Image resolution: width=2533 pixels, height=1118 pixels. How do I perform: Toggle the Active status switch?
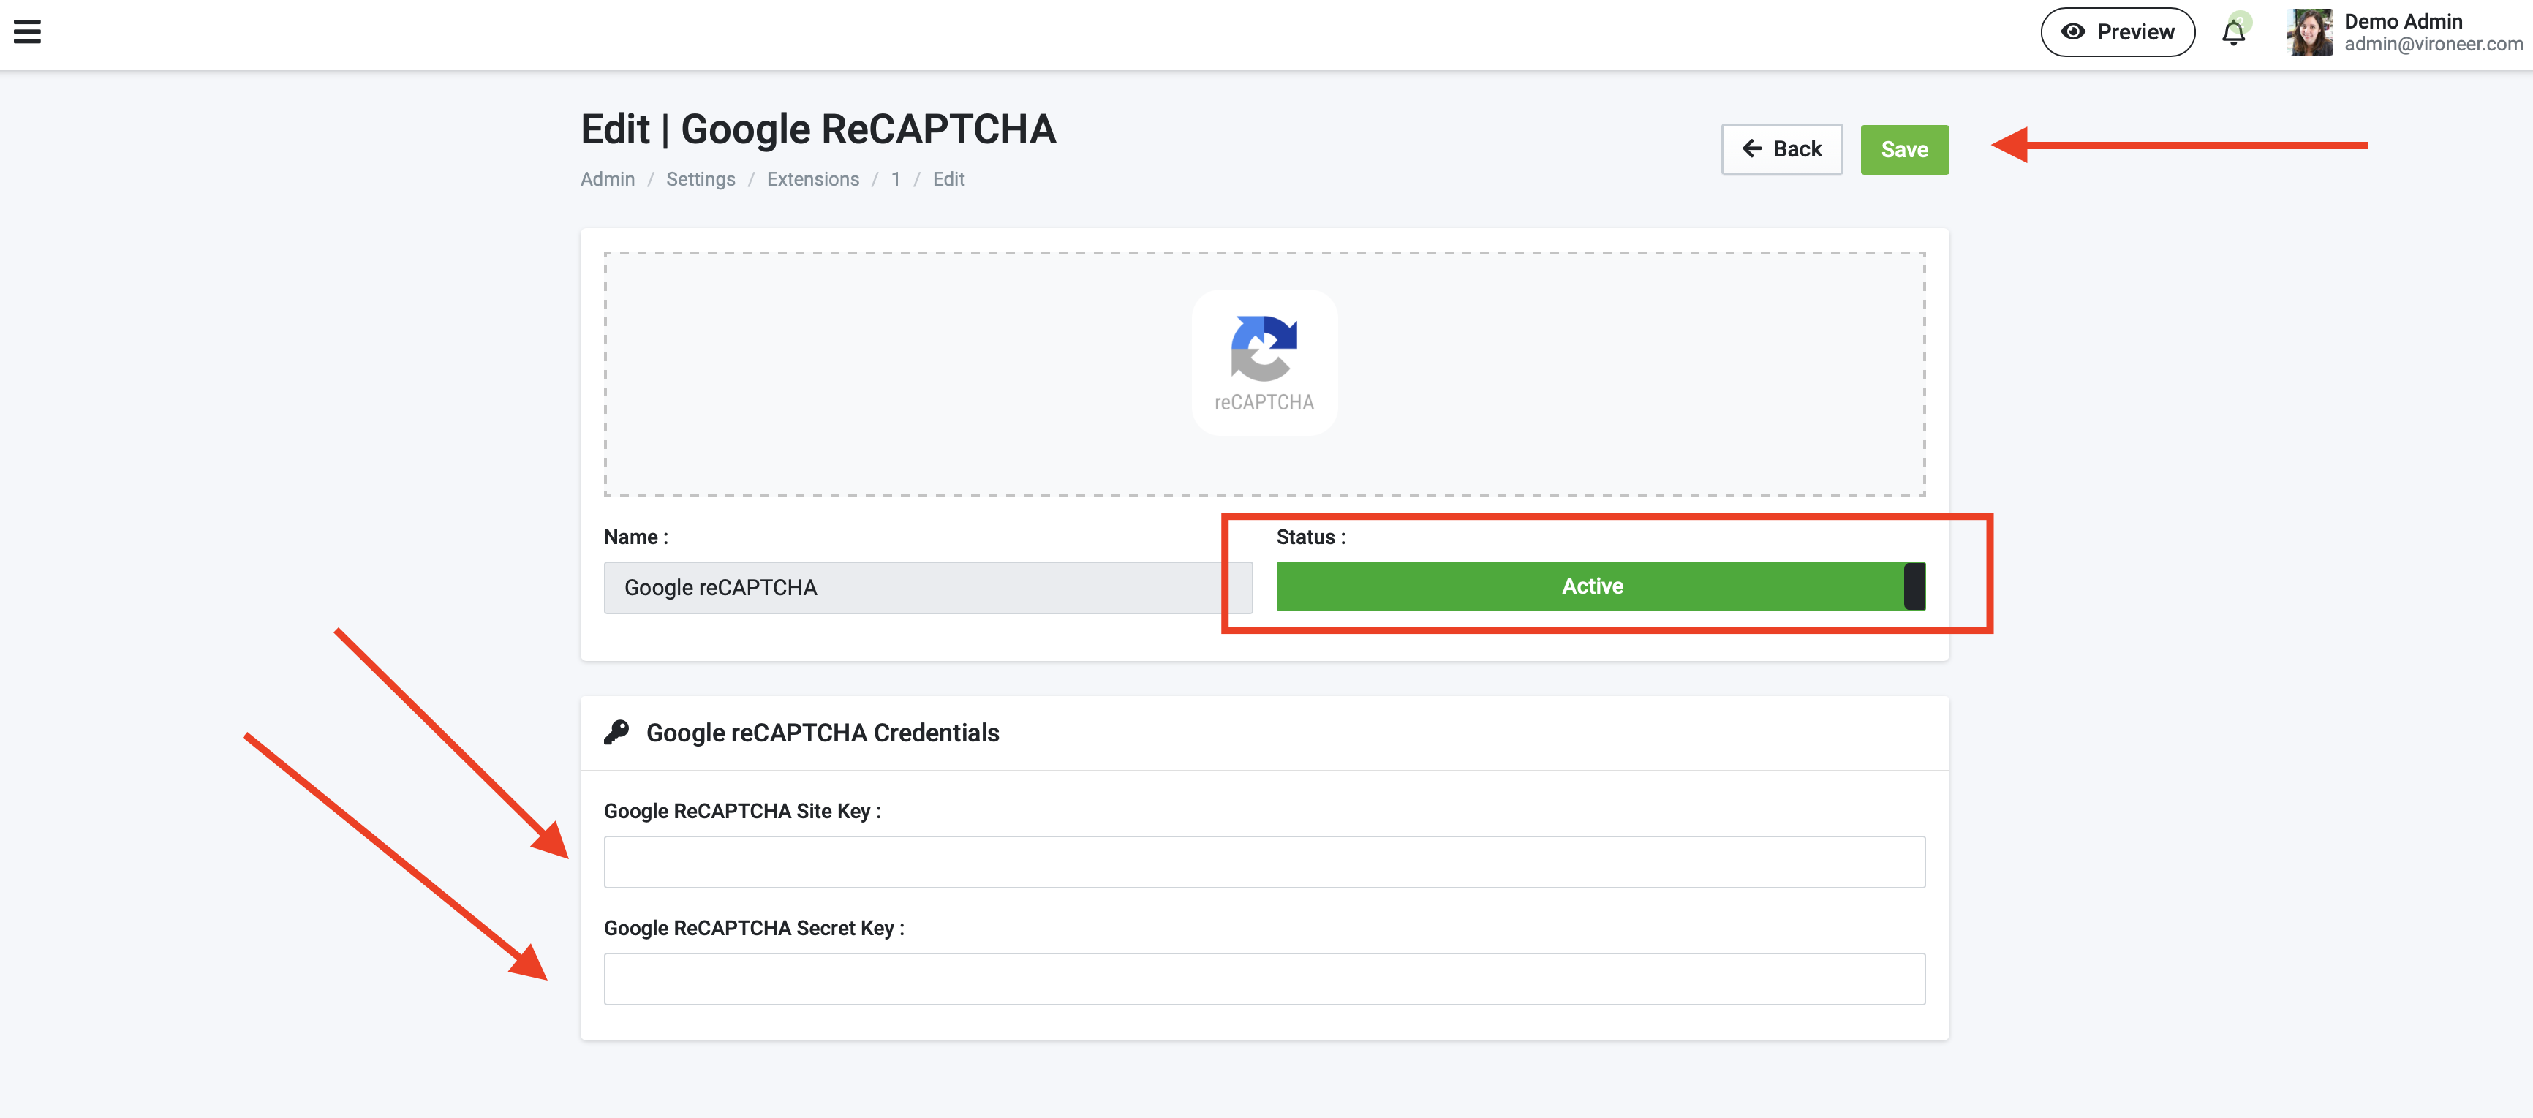pyautogui.click(x=1591, y=586)
